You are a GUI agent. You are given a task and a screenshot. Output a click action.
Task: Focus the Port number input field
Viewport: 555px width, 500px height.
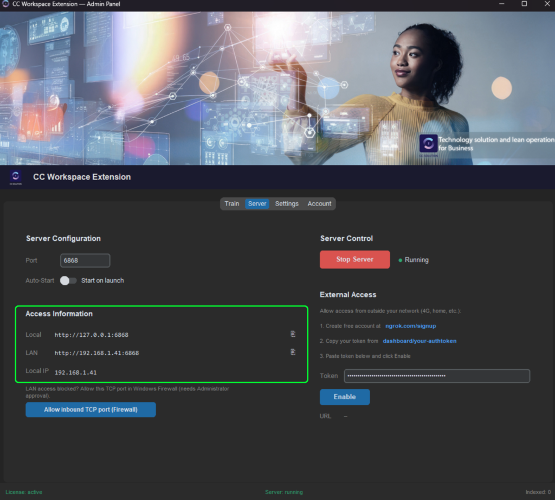tap(85, 260)
